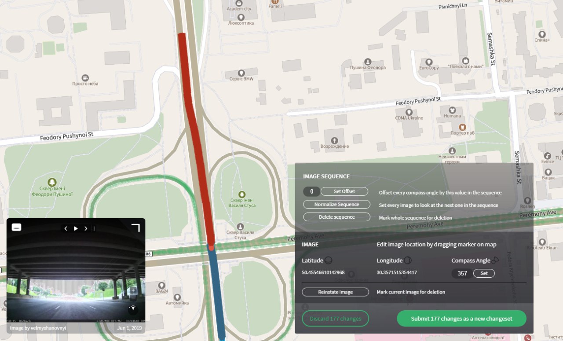Click the Jun 1, 2019 date label
Viewport: 563px width, 341px height.
point(130,328)
